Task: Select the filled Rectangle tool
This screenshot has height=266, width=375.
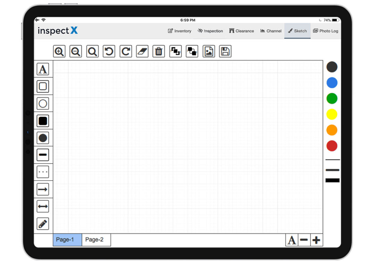Action: (x=43, y=120)
